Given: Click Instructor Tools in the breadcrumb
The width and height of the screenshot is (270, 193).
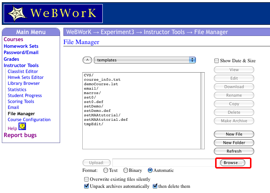Looking at the screenshot, I should click(x=164, y=32).
